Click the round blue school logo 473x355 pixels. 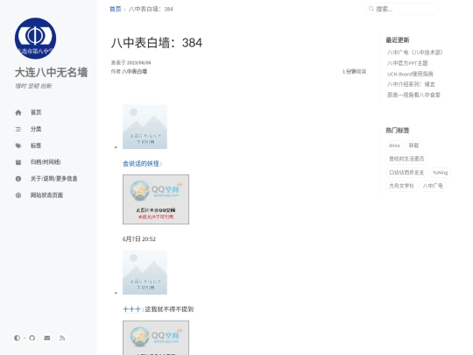click(x=35, y=39)
